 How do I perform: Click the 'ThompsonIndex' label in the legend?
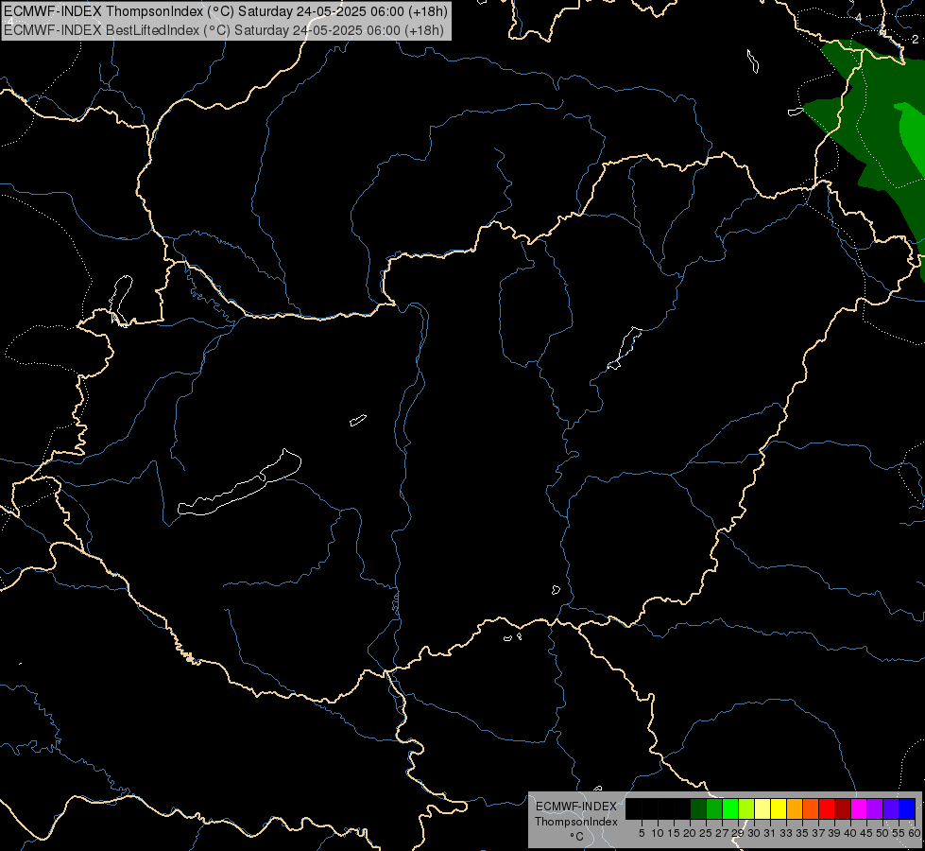(575, 822)
